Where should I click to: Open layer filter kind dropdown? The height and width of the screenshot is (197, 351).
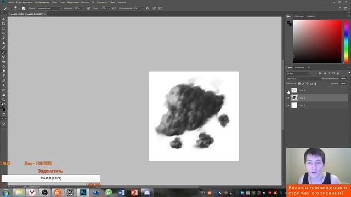click(x=298, y=73)
